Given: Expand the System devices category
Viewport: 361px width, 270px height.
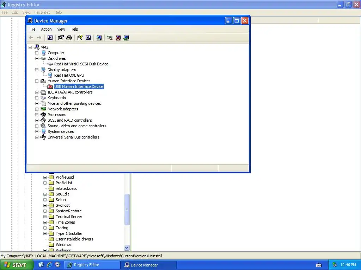Looking at the screenshot, I should [37, 131].
